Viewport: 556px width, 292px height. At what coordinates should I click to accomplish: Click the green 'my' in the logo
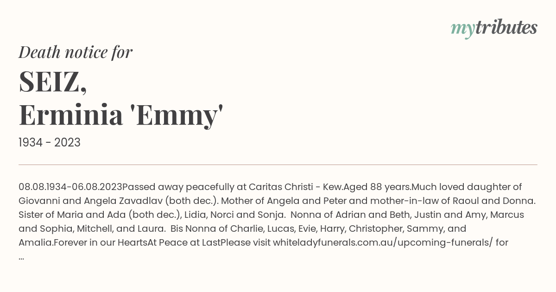463,30
